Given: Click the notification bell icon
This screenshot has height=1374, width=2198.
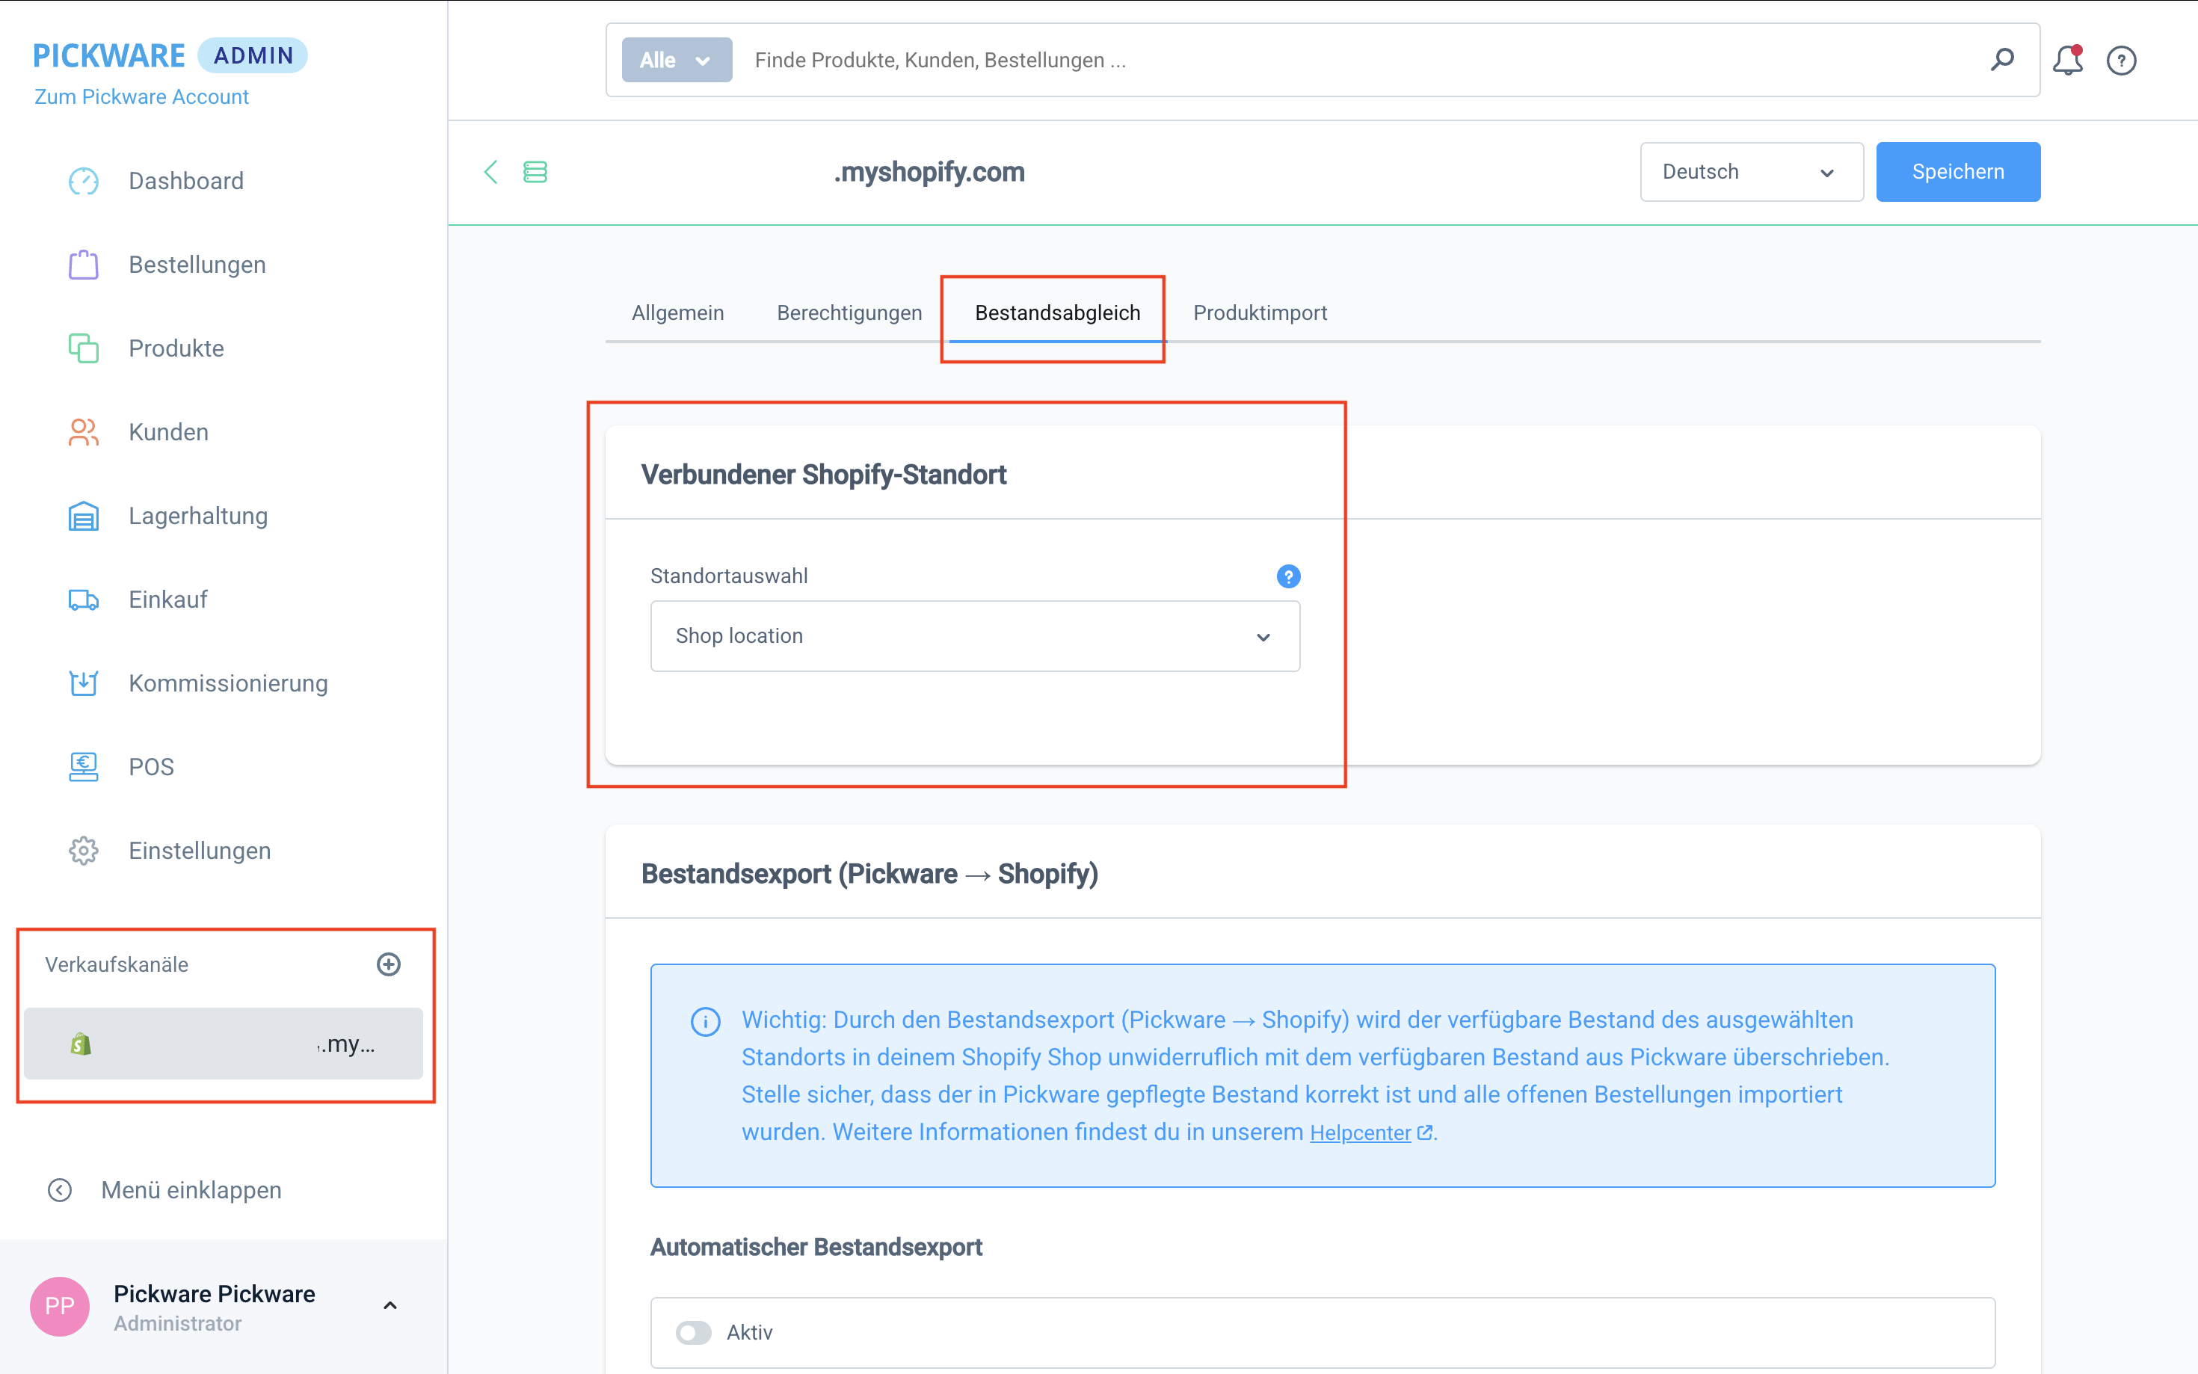Looking at the screenshot, I should click(x=2066, y=60).
